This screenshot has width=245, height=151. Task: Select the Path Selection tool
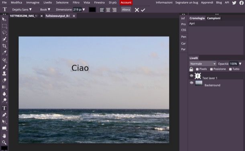tap(4, 122)
